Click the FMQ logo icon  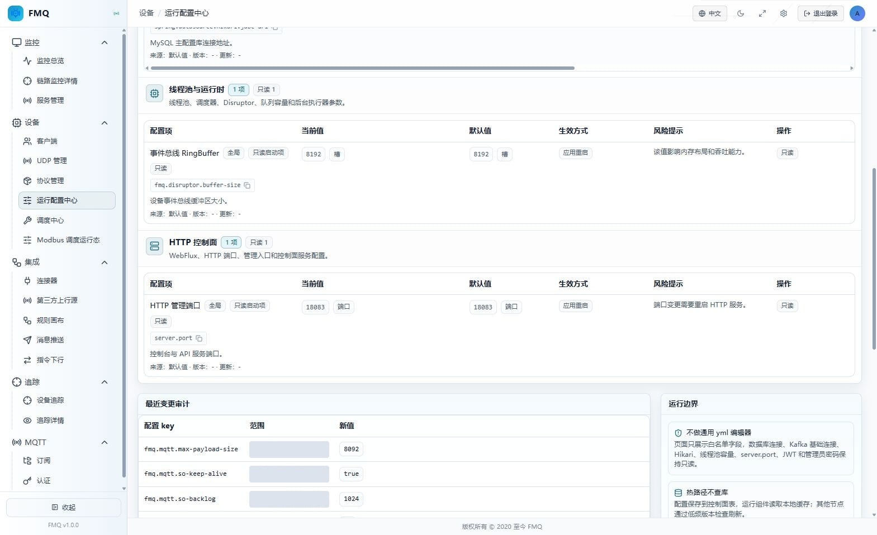click(x=16, y=13)
